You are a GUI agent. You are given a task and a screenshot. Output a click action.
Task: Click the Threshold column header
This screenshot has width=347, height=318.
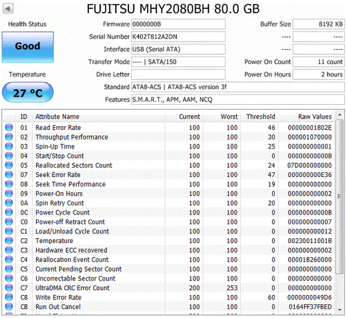pyautogui.click(x=260, y=117)
